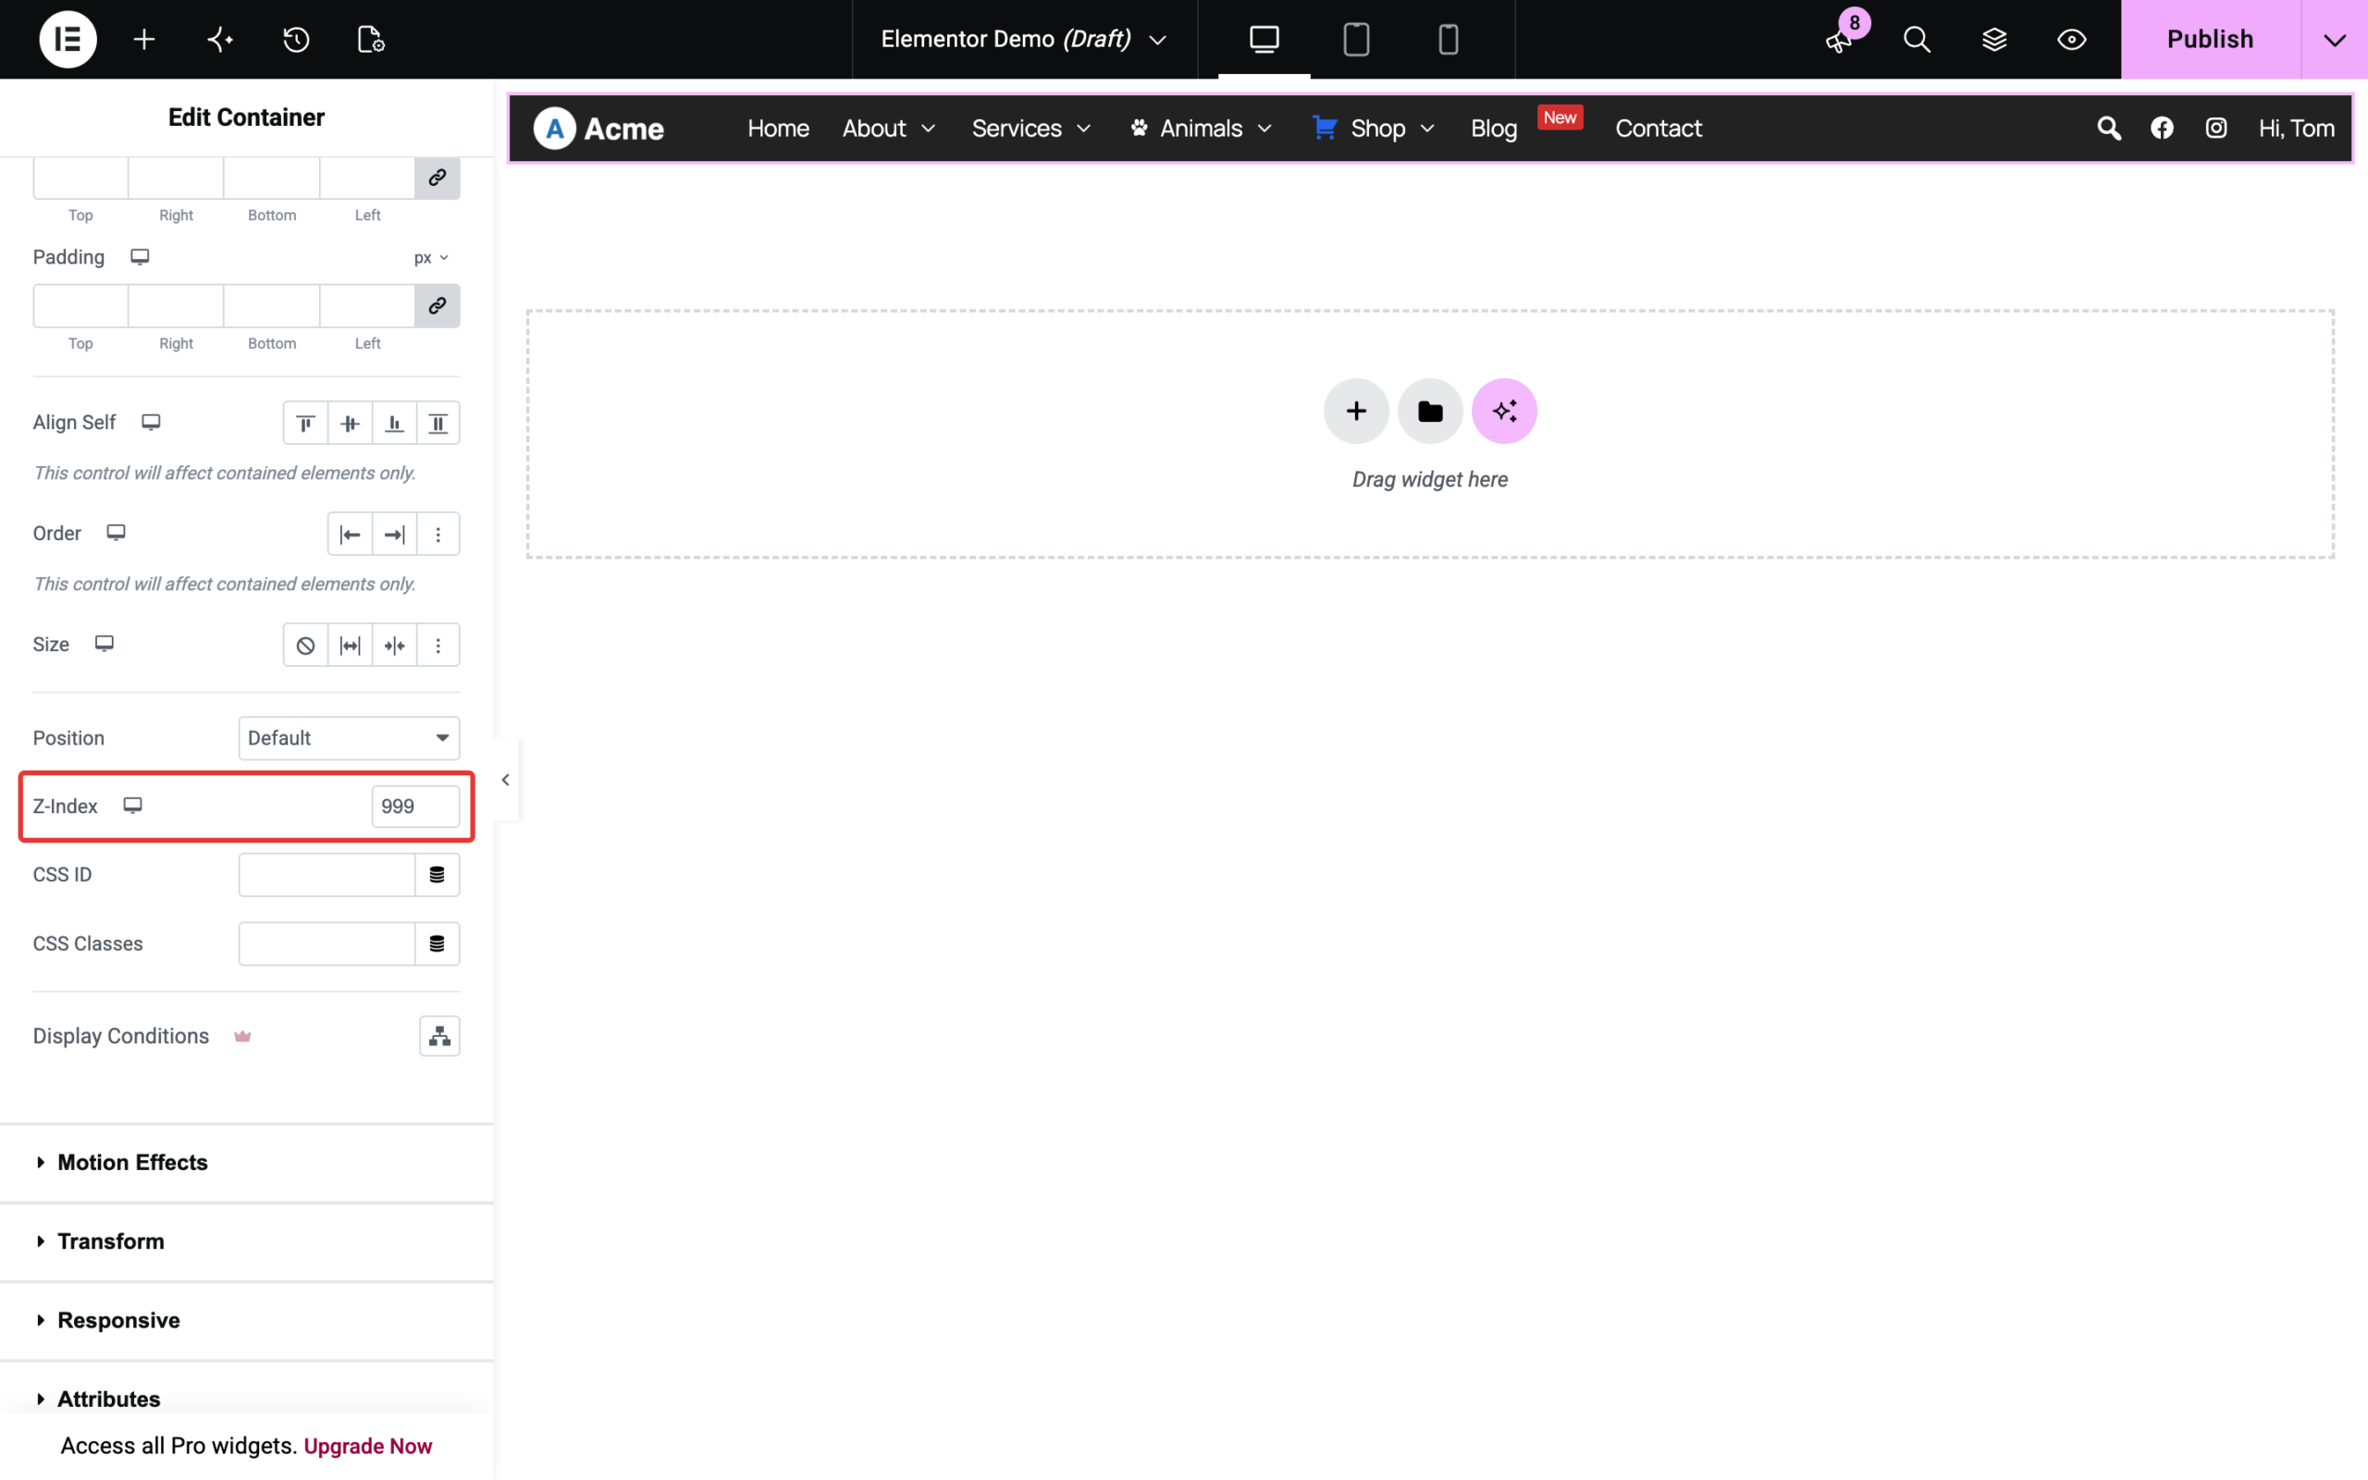Set Size to Grow
The image size is (2368, 1480).
point(350,645)
